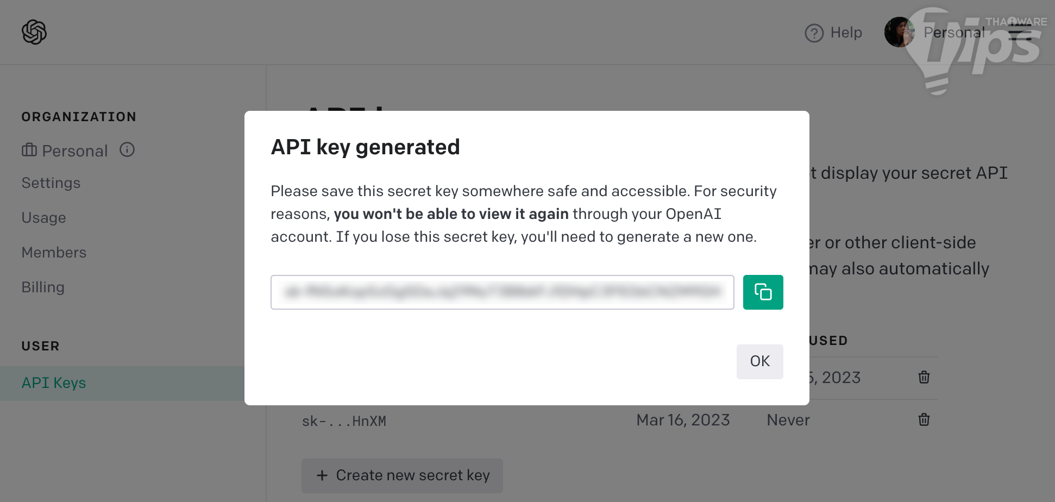The image size is (1055, 502).
Task: Click the OpenAI logo icon
Action: tap(34, 32)
